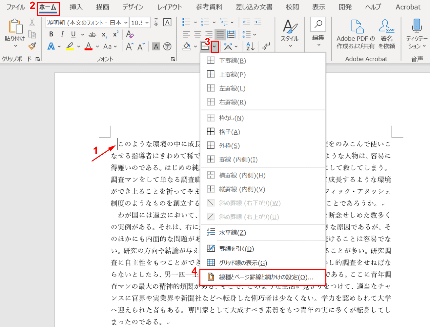Apply subscript formatting
The width and height of the screenshot is (430, 327).
(104, 35)
